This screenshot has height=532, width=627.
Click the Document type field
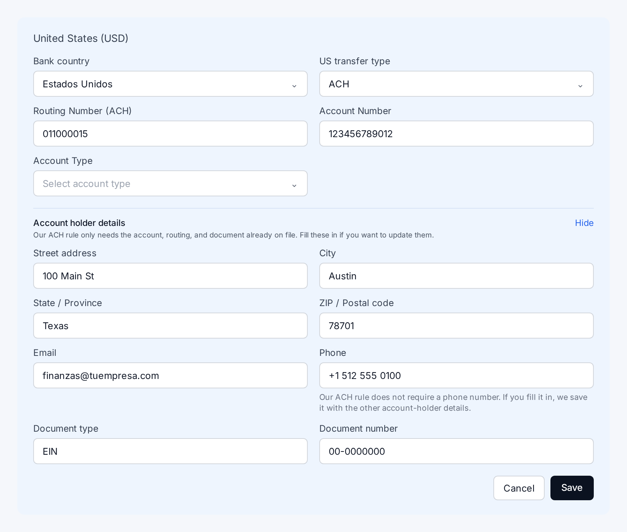pyautogui.click(x=170, y=451)
